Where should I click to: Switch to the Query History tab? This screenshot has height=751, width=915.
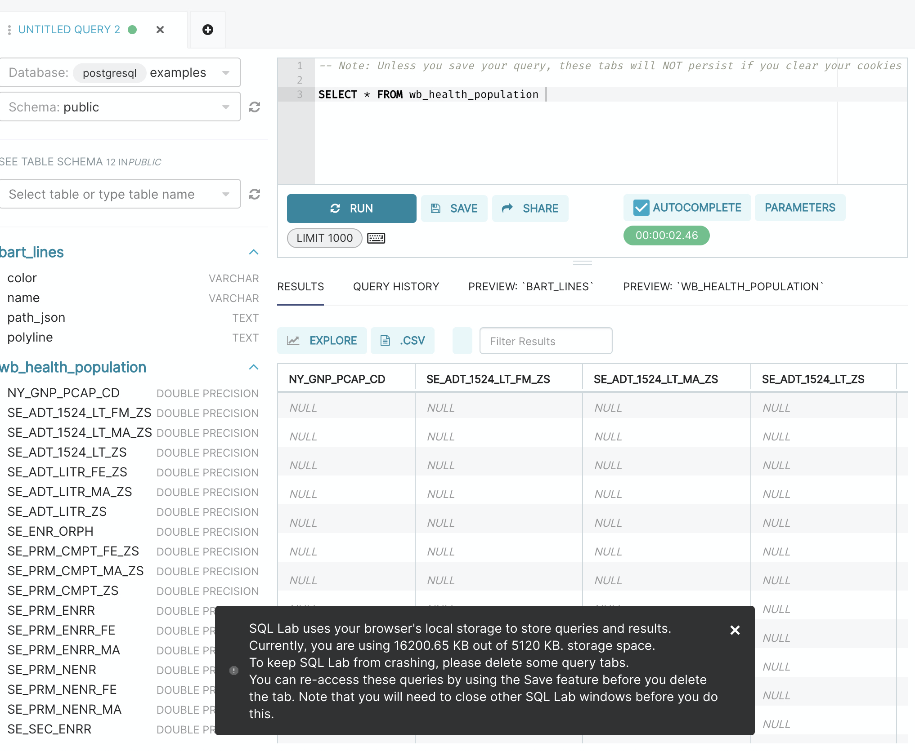coord(396,287)
